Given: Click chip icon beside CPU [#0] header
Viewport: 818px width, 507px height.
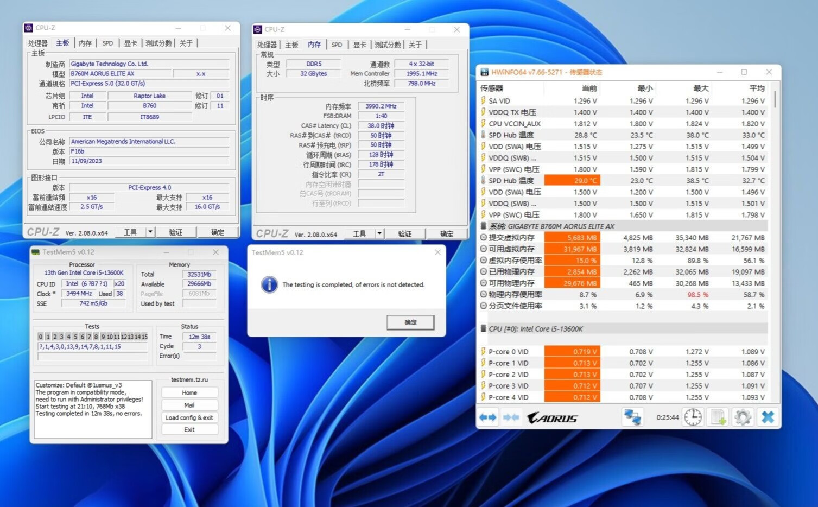Looking at the screenshot, I should tap(483, 328).
